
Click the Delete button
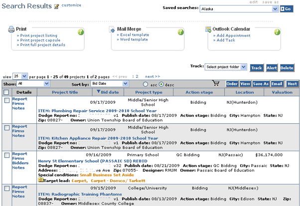click(x=287, y=68)
